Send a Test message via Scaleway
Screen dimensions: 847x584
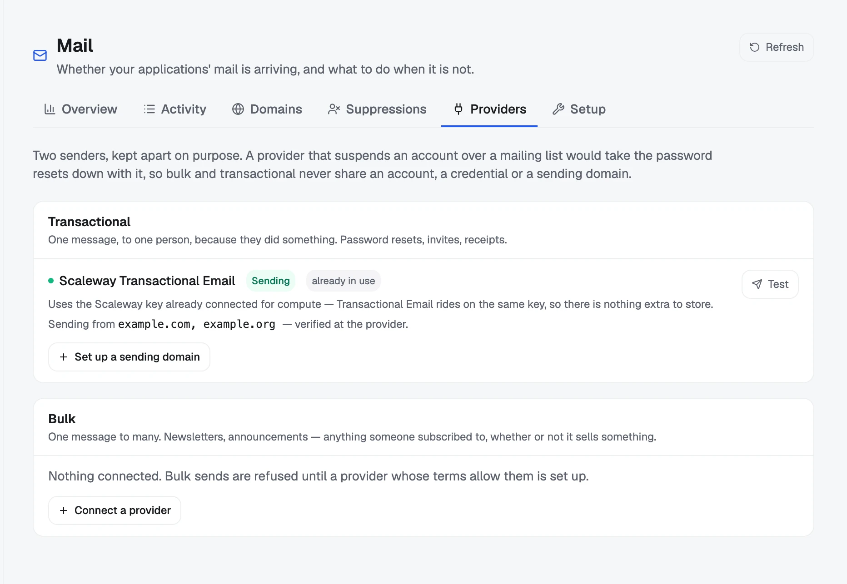(770, 284)
